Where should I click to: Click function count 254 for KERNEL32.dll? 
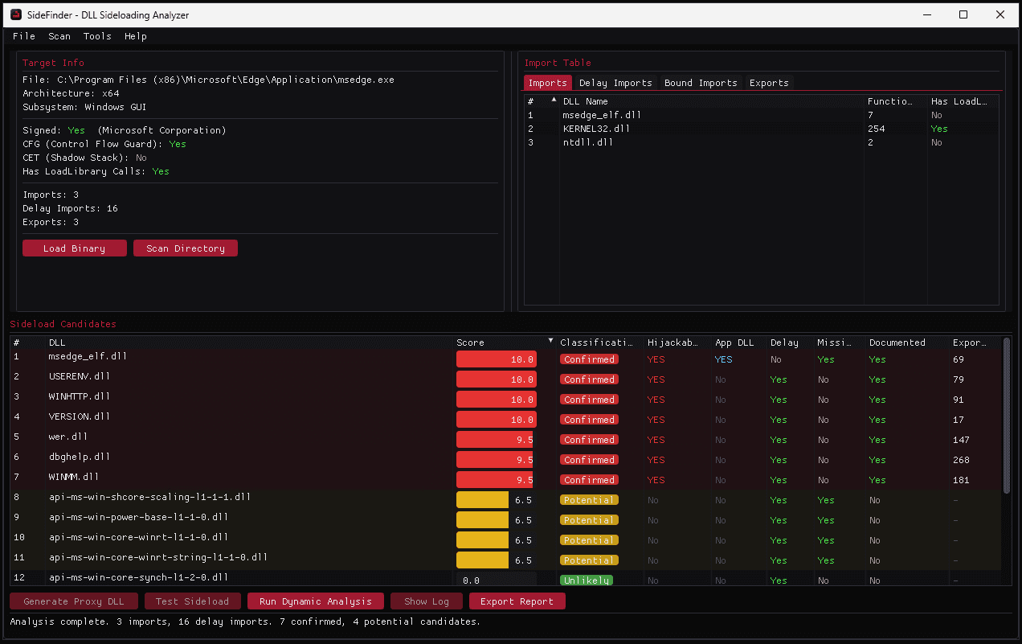(x=876, y=129)
